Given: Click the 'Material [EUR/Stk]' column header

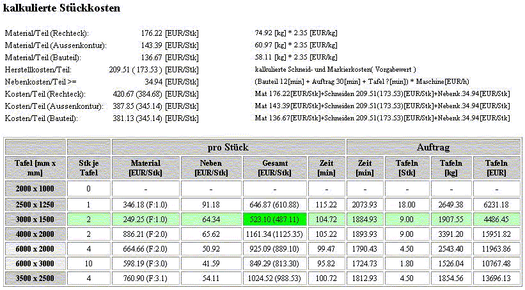Looking at the screenshot, I should (146, 168).
